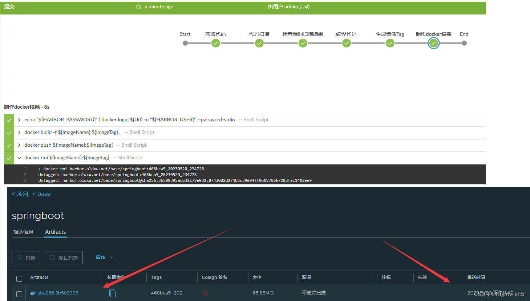Click the 注解 column header
Image resolution: width=530 pixels, height=301 pixels.
tap(386, 277)
